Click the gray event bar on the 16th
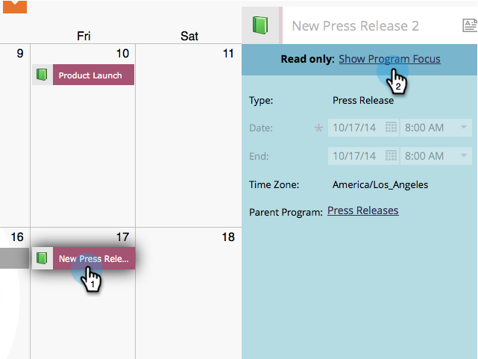 point(14,258)
